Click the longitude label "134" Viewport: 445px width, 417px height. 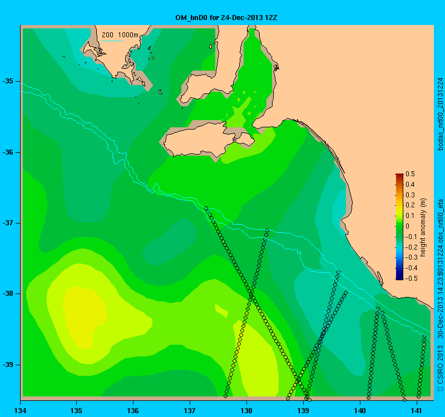coord(21,410)
